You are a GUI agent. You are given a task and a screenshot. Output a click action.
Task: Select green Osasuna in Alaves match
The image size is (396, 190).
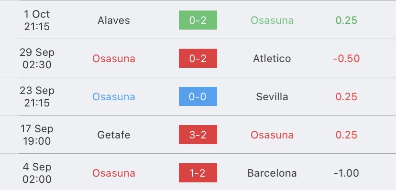(272, 21)
